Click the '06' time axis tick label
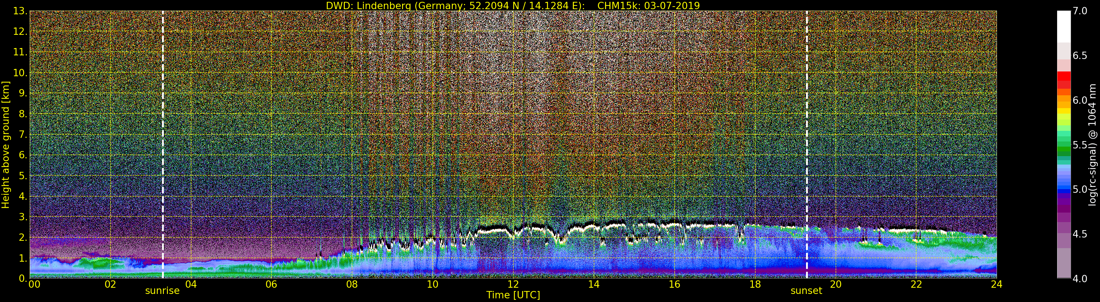This screenshot has height=302, width=1100. click(271, 284)
